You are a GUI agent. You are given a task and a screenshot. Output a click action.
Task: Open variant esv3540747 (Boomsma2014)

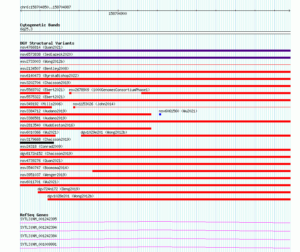pos(44,168)
